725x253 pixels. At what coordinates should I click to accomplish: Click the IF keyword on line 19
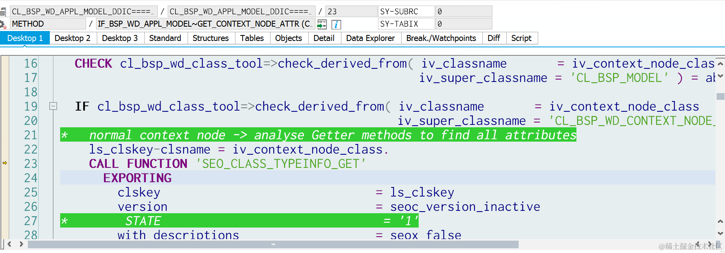[x=82, y=106]
